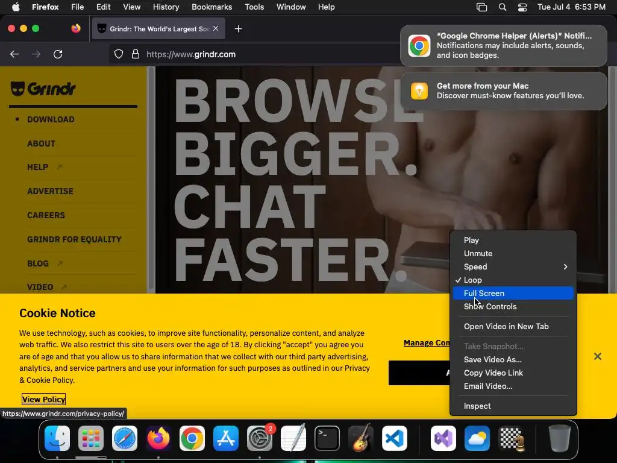The width and height of the screenshot is (617, 463).
Task: Click the Firefox icon beside the tab
Action: tap(76, 28)
